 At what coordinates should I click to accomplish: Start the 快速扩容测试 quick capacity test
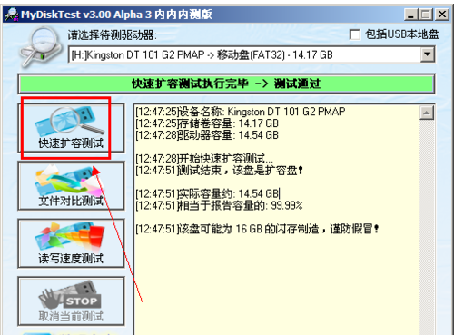click(x=71, y=128)
